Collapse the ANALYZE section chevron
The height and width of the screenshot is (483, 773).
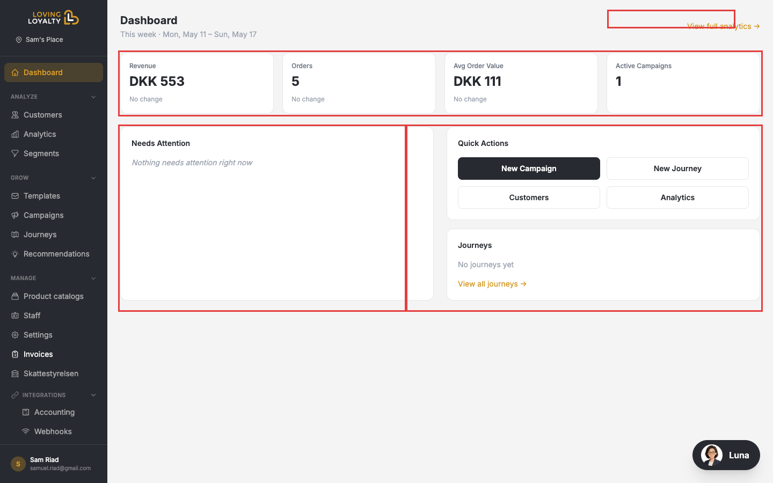pos(93,97)
